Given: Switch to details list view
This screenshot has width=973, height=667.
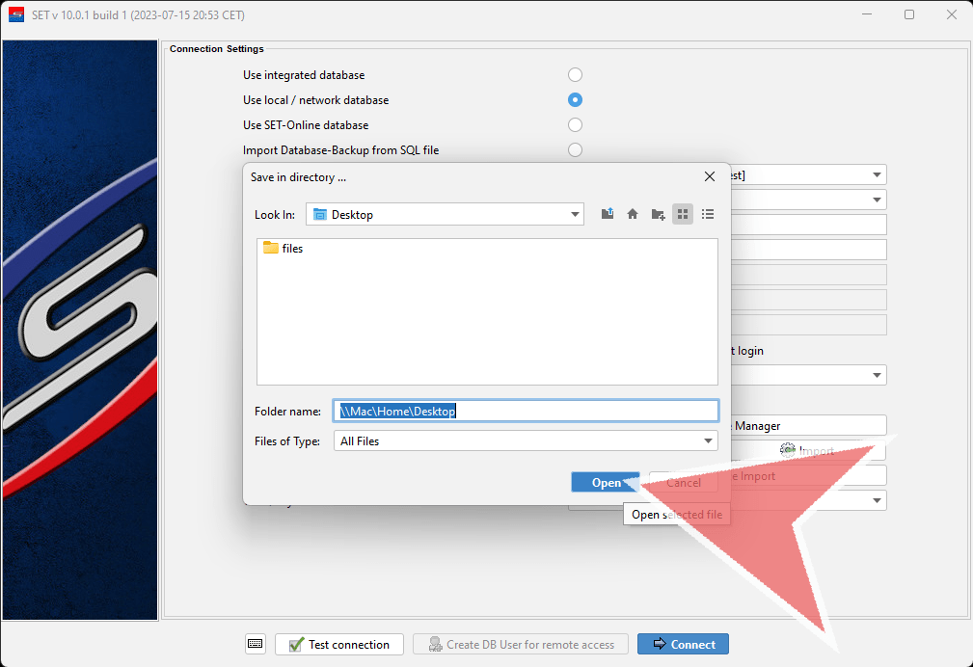Looking at the screenshot, I should [x=708, y=214].
